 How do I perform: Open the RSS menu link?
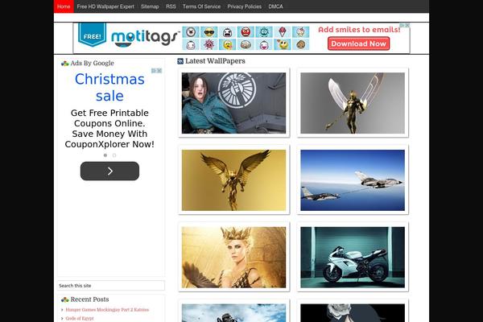click(171, 6)
